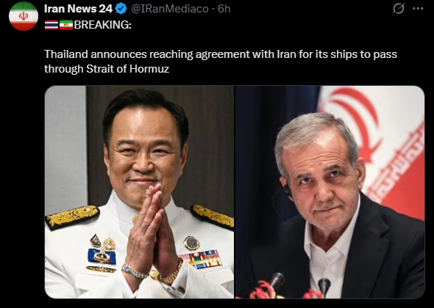Click the medal ribbons on the white uniform
Viewport: 434px width, 308px height.
coord(202,259)
